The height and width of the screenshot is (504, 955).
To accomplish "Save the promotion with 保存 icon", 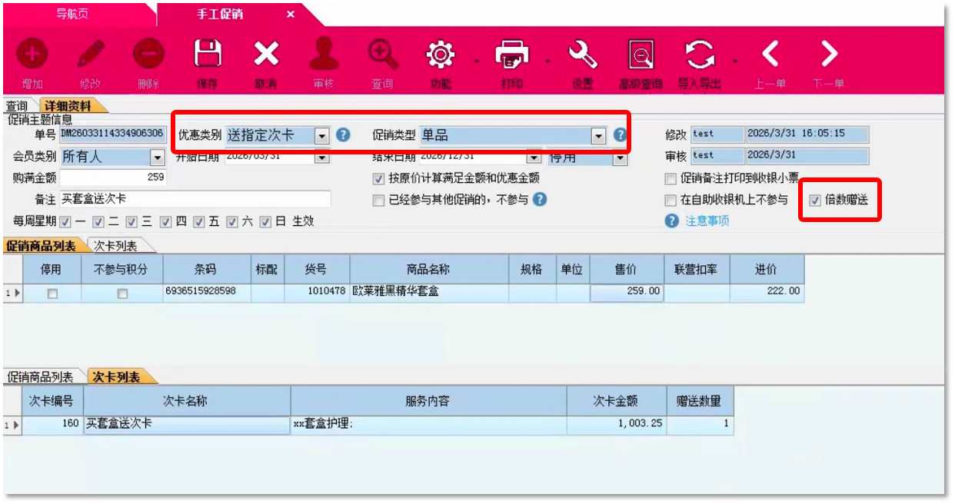I will pyautogui.click(x=207, y=55).
